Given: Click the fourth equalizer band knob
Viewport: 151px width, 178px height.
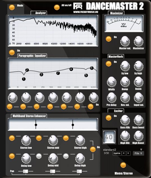Looking at the screenshot, I should coord(53,98).
